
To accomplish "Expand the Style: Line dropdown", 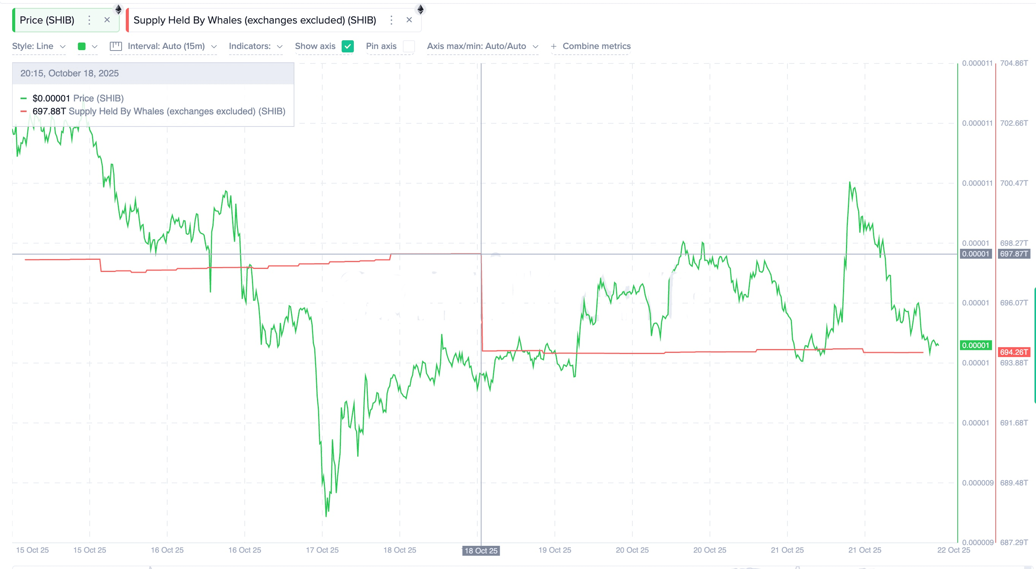I will [x=39, y=46].
